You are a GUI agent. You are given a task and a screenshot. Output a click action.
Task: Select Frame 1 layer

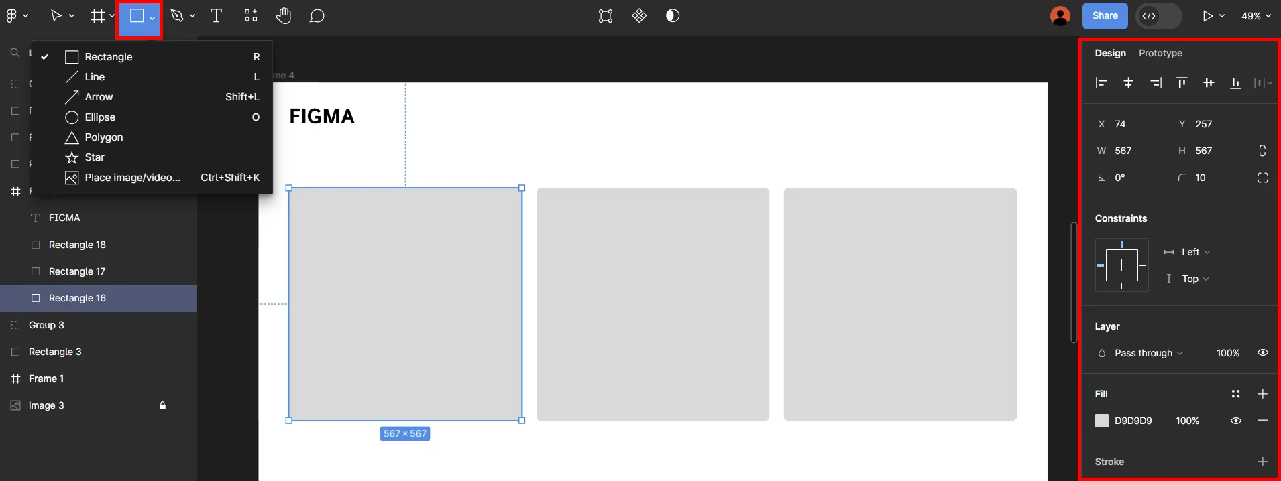pyautogui.click(x=98, y=379)
